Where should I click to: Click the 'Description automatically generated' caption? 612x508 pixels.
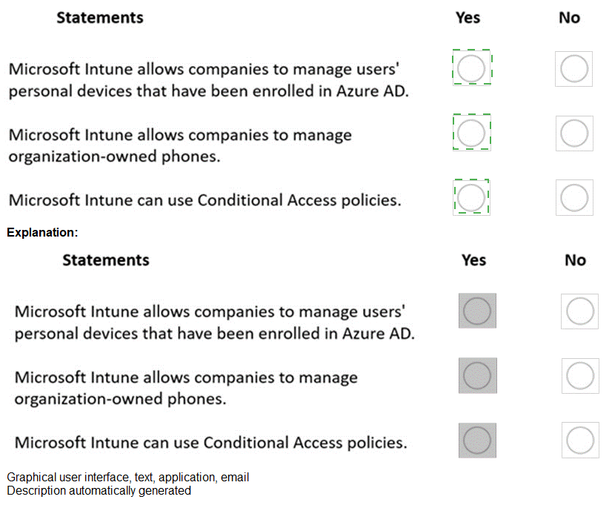[99, 490]
